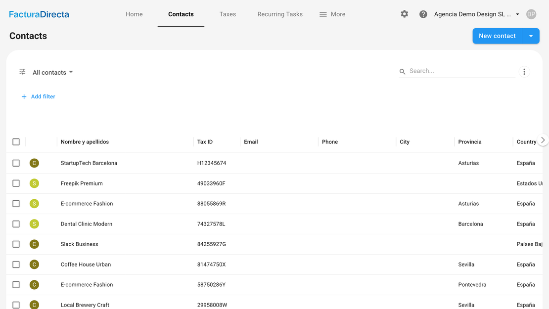This screenshot has height=309, width=549.
Task: Toggle the select-all checkbox in table header
Action: 16,142
